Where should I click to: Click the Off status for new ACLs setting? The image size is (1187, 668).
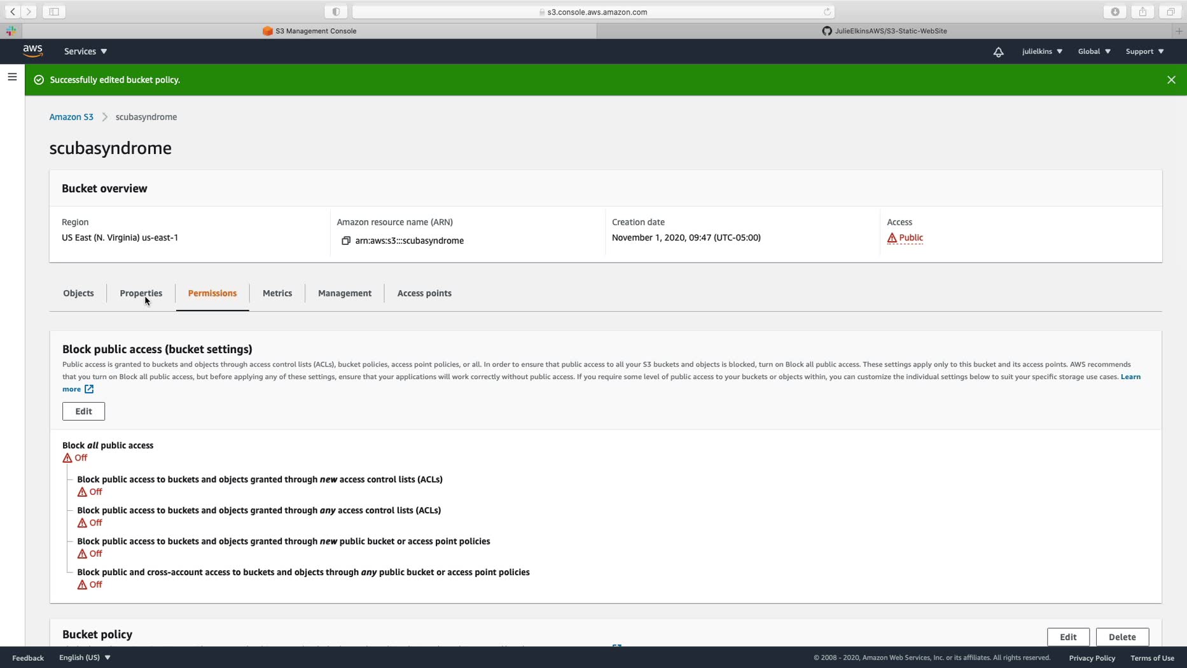point(95,492)
